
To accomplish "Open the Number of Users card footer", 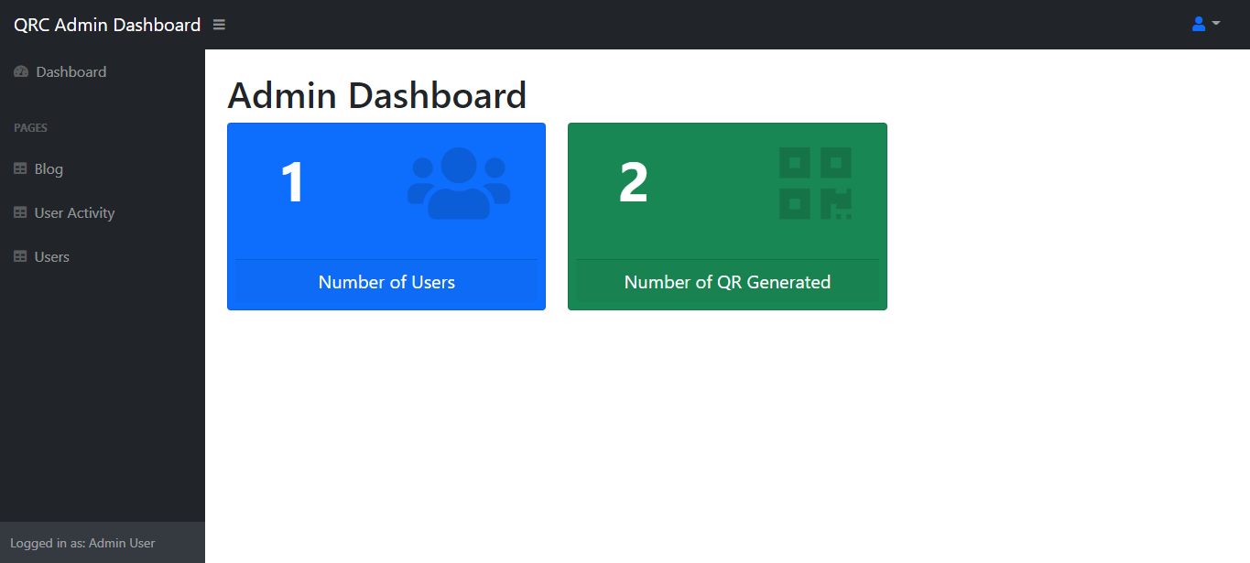I will click(x=386, y=282).
